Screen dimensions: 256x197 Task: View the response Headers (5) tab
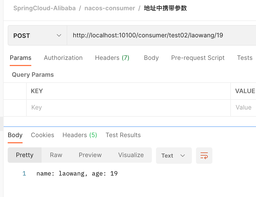(x=80, y=135)
